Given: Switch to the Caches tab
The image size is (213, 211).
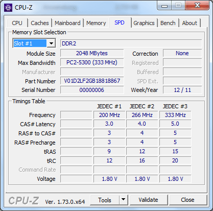Looking at the screenshot, I should [40, 23].
